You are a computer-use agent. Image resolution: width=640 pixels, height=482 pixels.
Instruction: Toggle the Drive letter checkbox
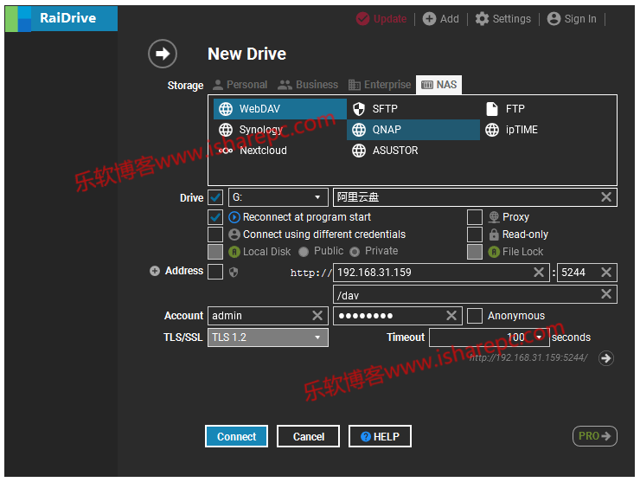click(x=215, y=197)
